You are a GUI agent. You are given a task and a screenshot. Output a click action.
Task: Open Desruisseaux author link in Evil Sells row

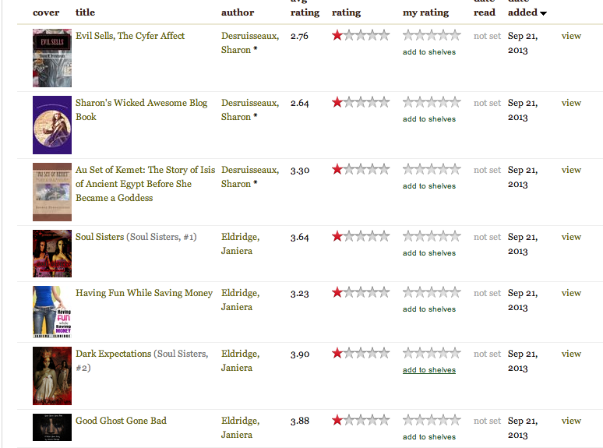[250, 43]
